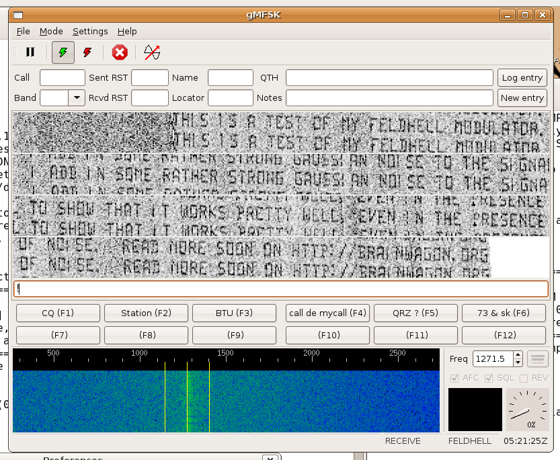
Task: Open the Help menu
Action: (127, 32)
